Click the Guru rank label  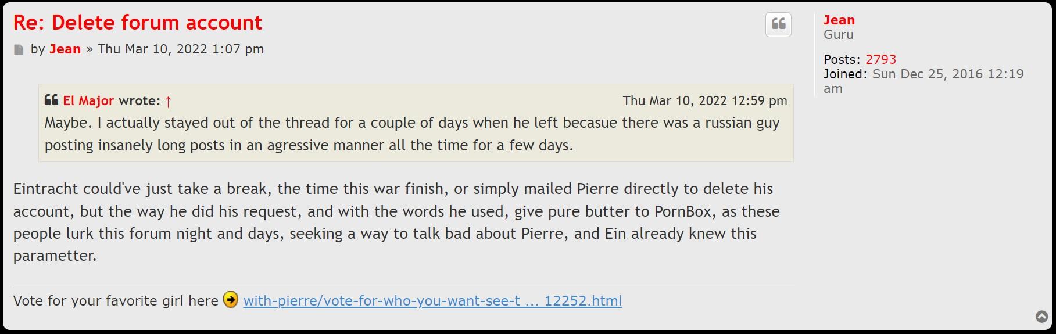[838, 34]
